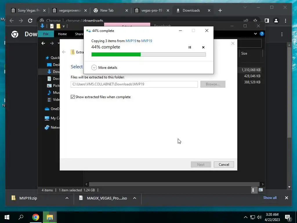297x223 pixels.
Task: Expand More details in copy dialog
Action: (x=104, y=67)
